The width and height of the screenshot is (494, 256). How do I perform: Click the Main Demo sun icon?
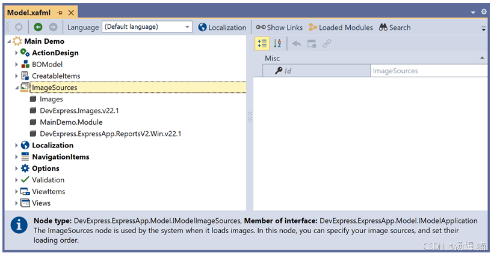click(x=17, y=41)
